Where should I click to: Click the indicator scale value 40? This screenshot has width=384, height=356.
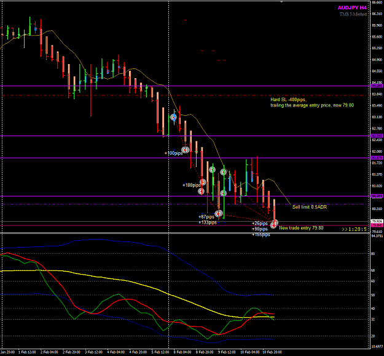(373, 309)
